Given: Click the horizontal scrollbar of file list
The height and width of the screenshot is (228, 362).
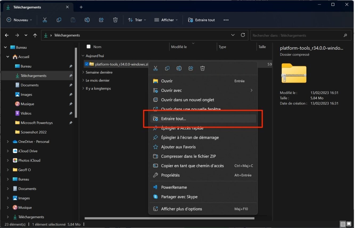Looking at the screenshot, I should coord(169,218).
